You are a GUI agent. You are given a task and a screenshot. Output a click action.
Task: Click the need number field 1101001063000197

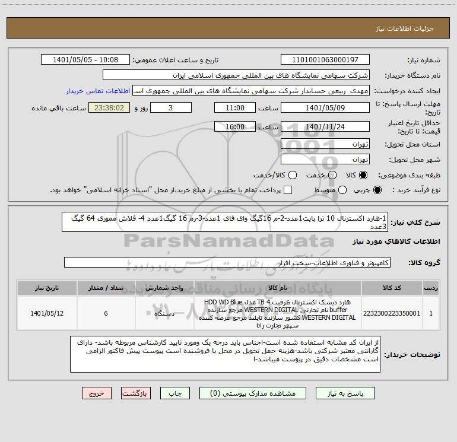(325, 60)
